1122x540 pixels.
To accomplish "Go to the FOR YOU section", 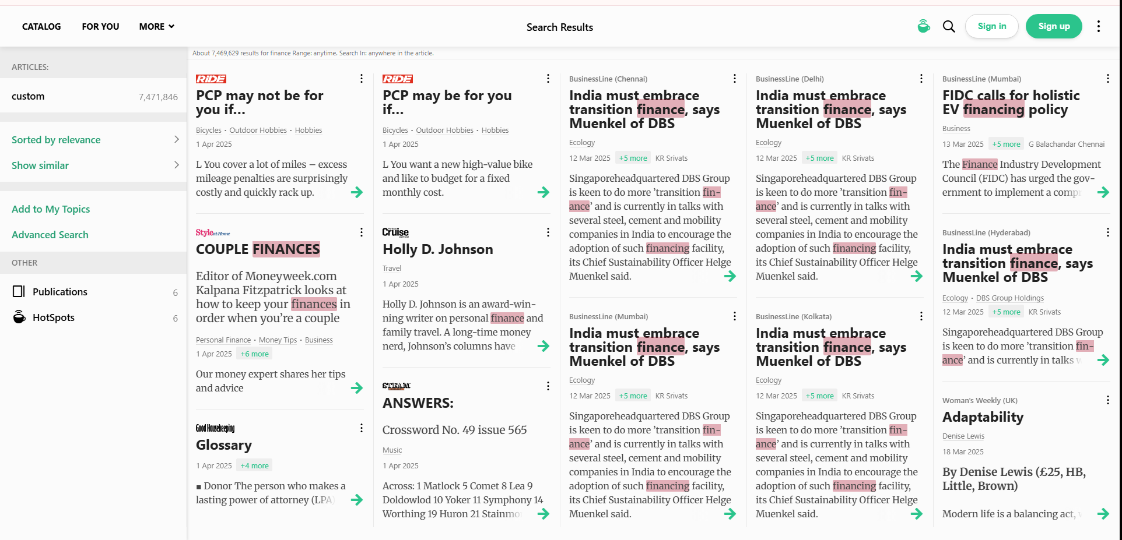I will click(100, 27).
